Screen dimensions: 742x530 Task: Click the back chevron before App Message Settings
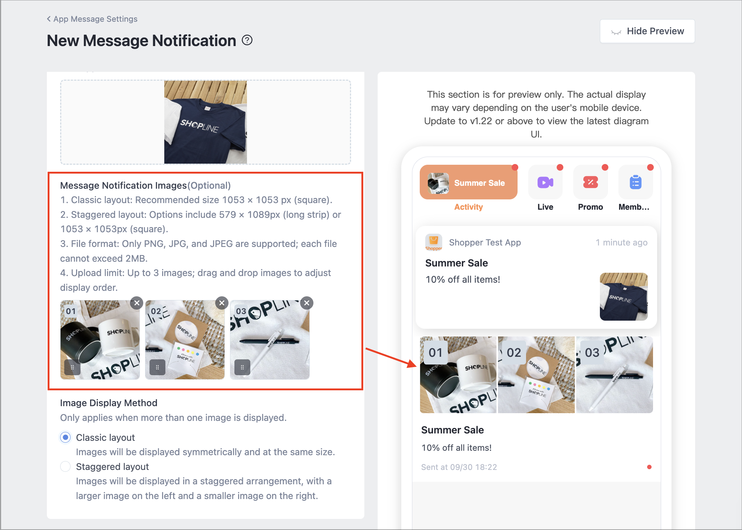click(49, 19)
